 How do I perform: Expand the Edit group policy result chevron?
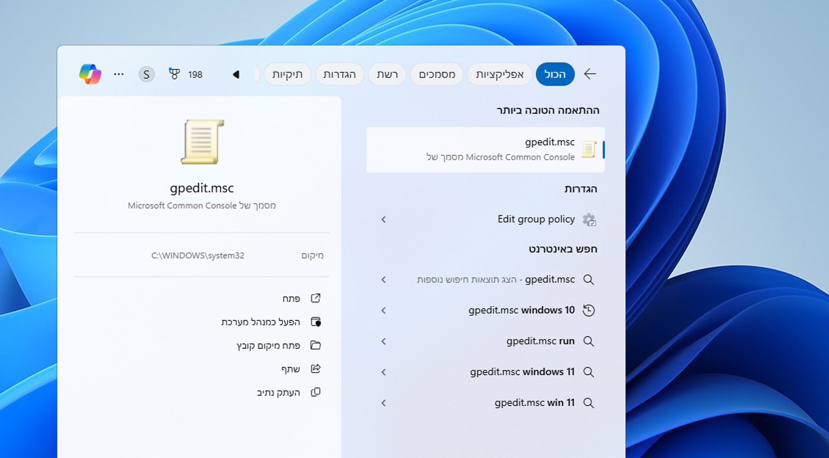coord(383,220)
